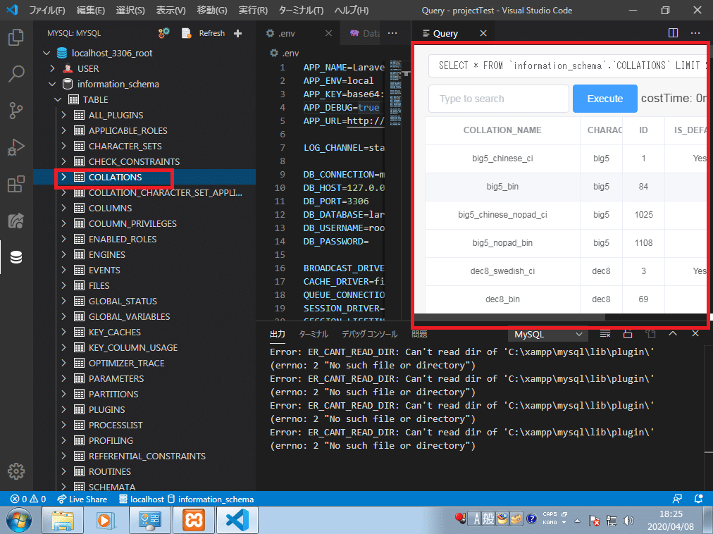Select GLOBAL_VARIABLES table in tree

(x=129, y=316)
